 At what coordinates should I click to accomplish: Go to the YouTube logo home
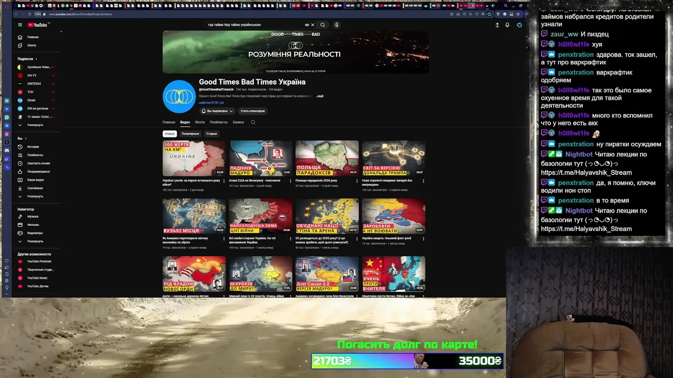pos(38,25)
